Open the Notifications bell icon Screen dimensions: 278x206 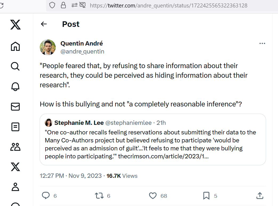point(15,86)
